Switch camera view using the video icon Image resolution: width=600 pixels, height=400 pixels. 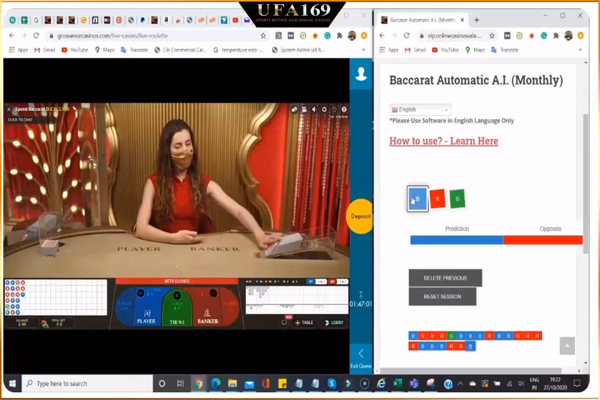[304, 109]
